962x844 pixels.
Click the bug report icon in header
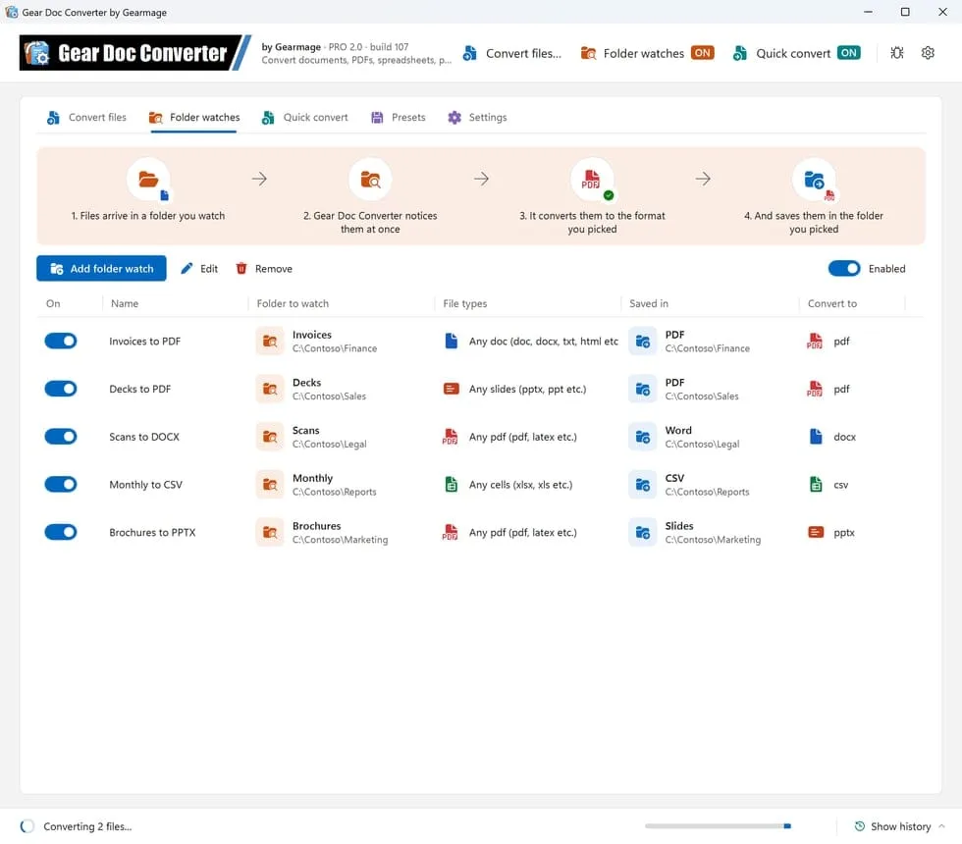pos(897,53)
